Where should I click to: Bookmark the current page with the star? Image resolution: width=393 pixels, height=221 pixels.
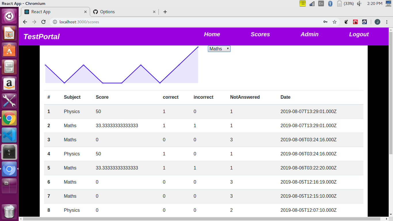335,22
